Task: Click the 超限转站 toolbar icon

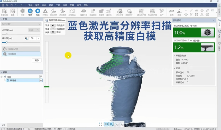Action: 72,12
